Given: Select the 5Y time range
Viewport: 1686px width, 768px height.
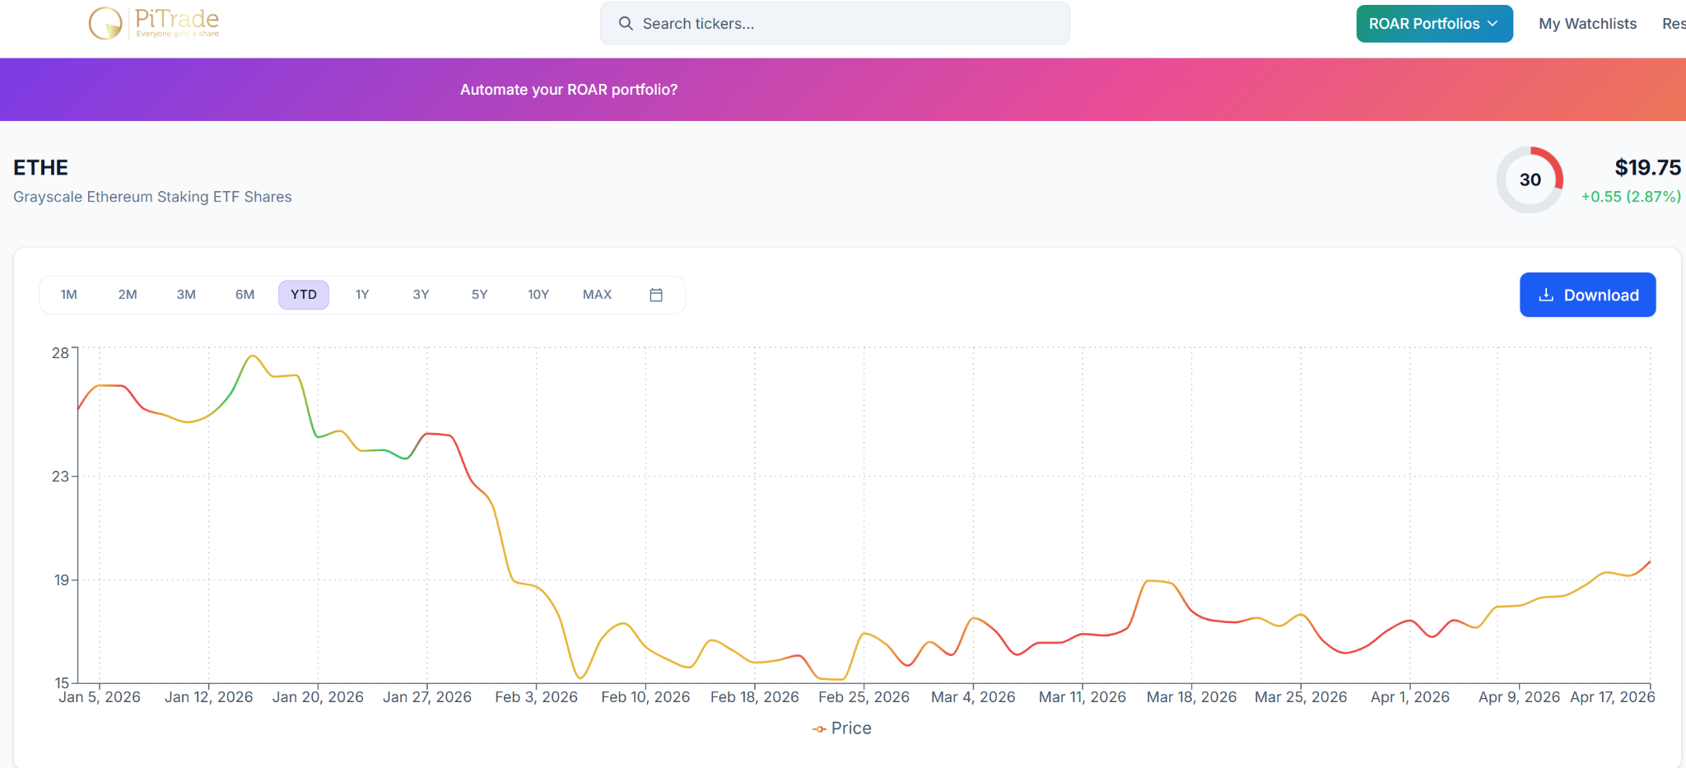Looking at the screenshot, I should pos(479,295).
